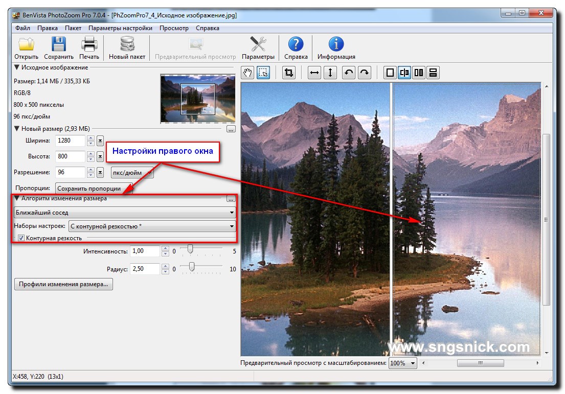The width and height of the screenshot is (565, 394).
Task: Switch to stacked preview layout
Action: tap(433, 73)
